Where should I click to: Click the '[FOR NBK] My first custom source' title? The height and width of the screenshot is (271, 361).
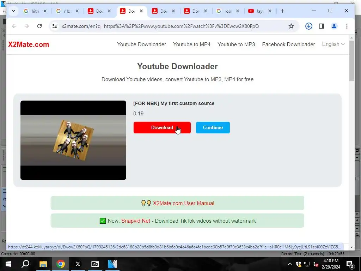tap(174, 103)
